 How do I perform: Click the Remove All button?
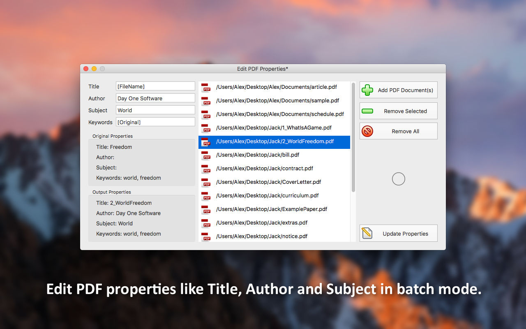click(399, 131)
